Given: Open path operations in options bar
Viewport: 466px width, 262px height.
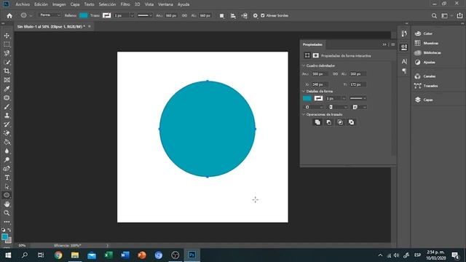Looking at the screenshot, I should coord(221,16).
